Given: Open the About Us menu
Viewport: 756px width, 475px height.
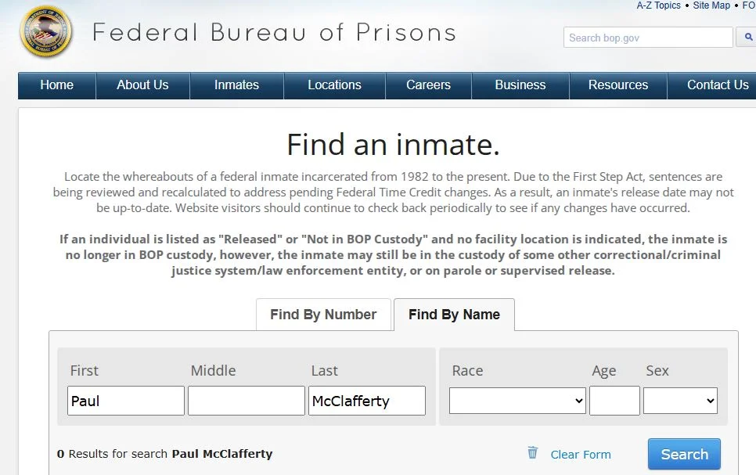Looking at the screenshot, I should pos(142,85).
